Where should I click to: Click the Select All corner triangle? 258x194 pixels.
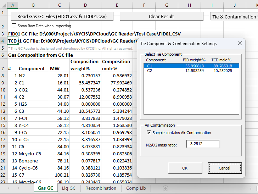[x=4, y=5]
